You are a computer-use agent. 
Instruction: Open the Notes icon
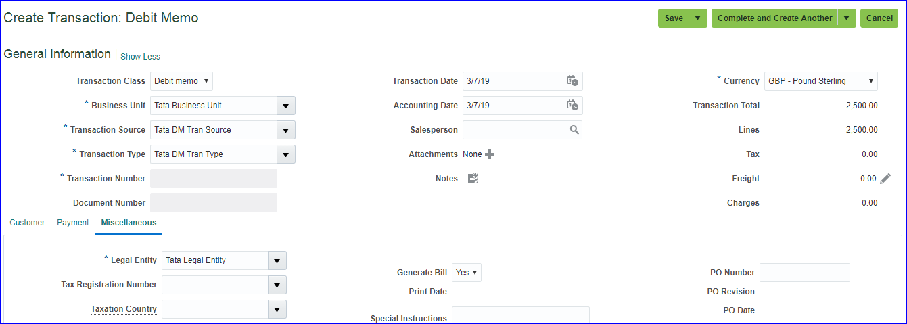[473, 179]
